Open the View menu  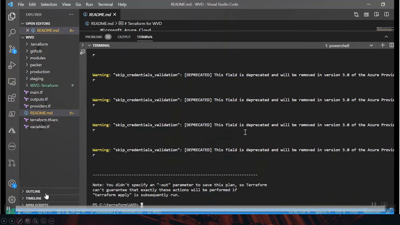coord(66,4)
